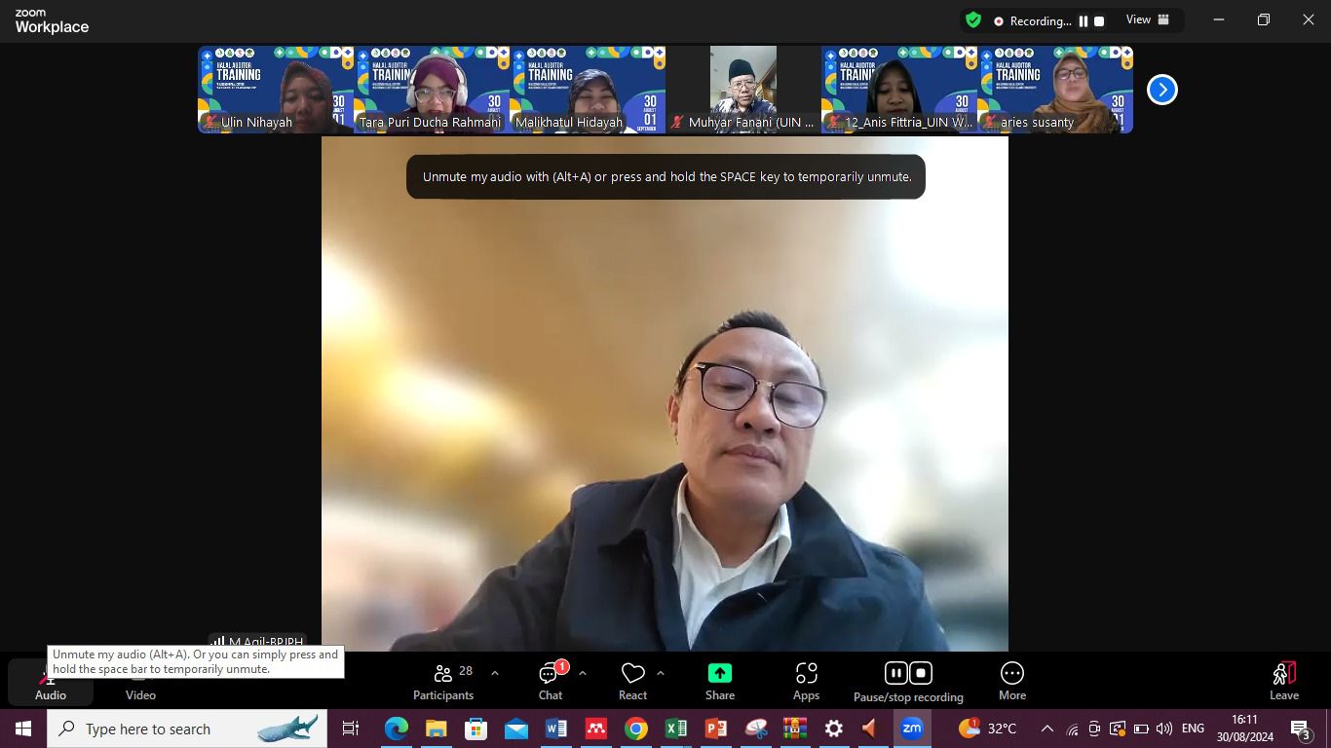Select Muhyar Fanani's video thumbnail

click(743, 89)
